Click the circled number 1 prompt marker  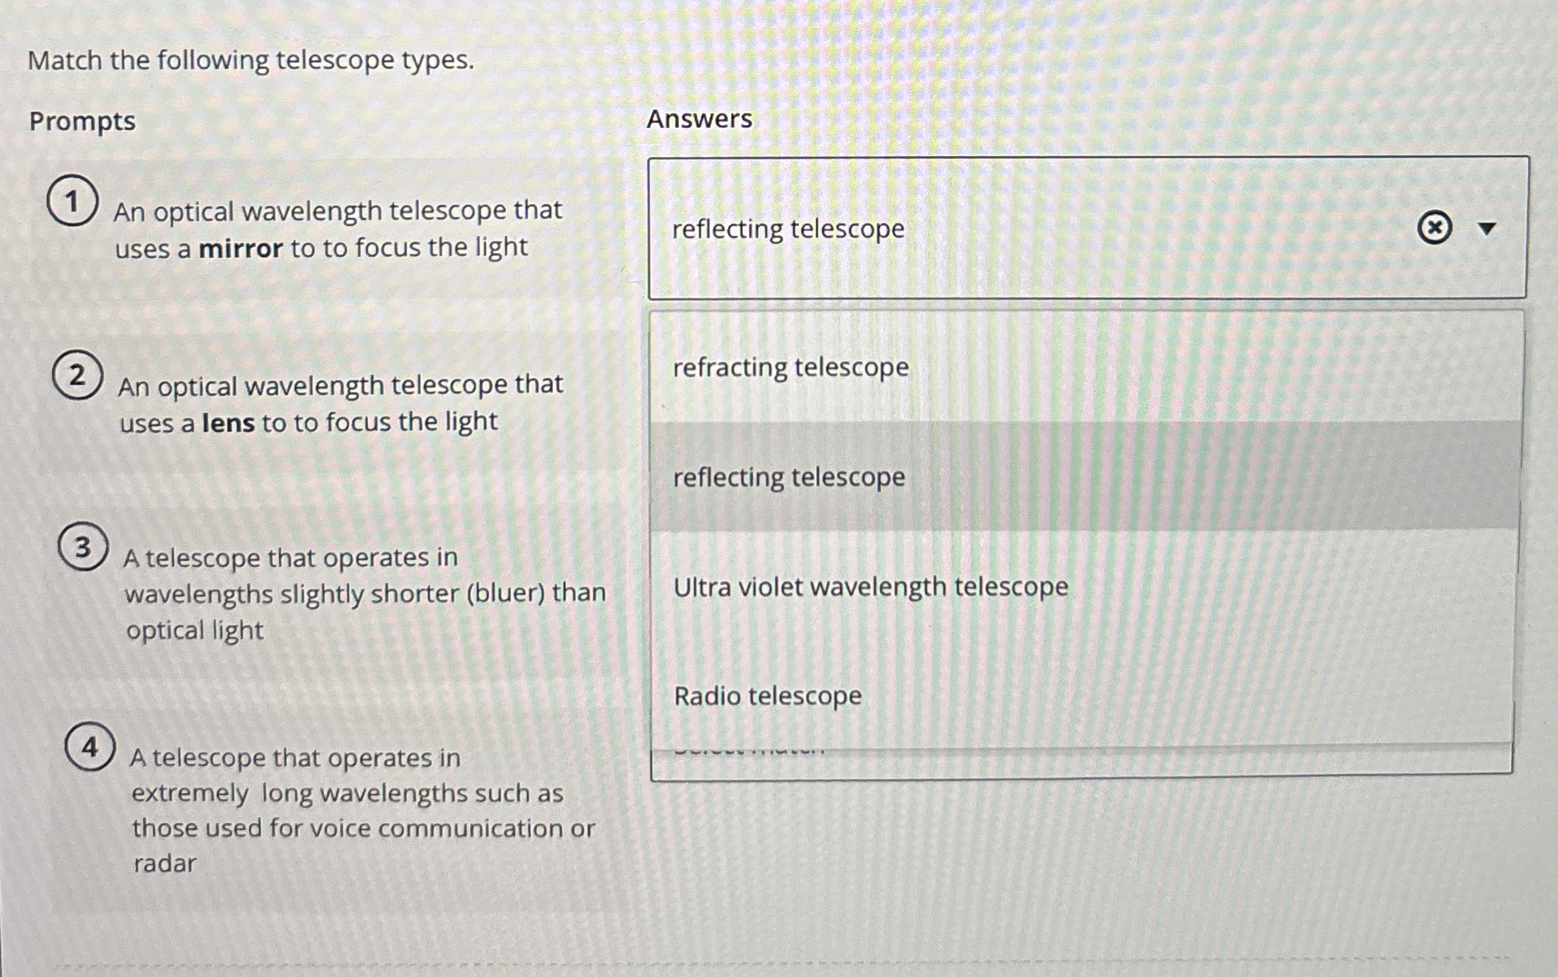pos(73,200)
